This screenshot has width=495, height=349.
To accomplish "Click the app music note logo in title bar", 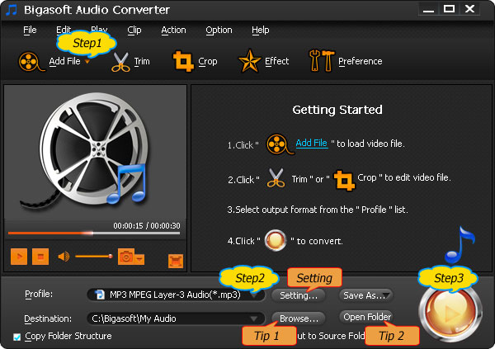I will pos(12,10).
